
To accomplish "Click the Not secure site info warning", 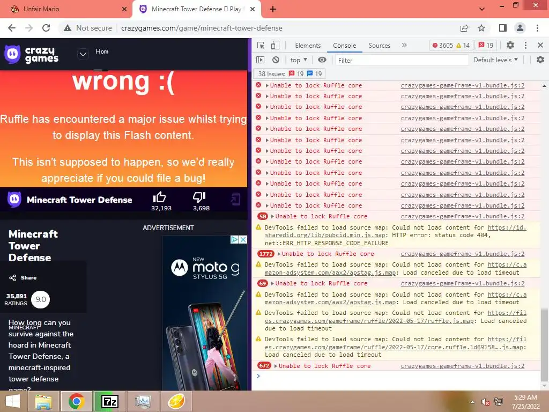I will click(x=88, y=28).
